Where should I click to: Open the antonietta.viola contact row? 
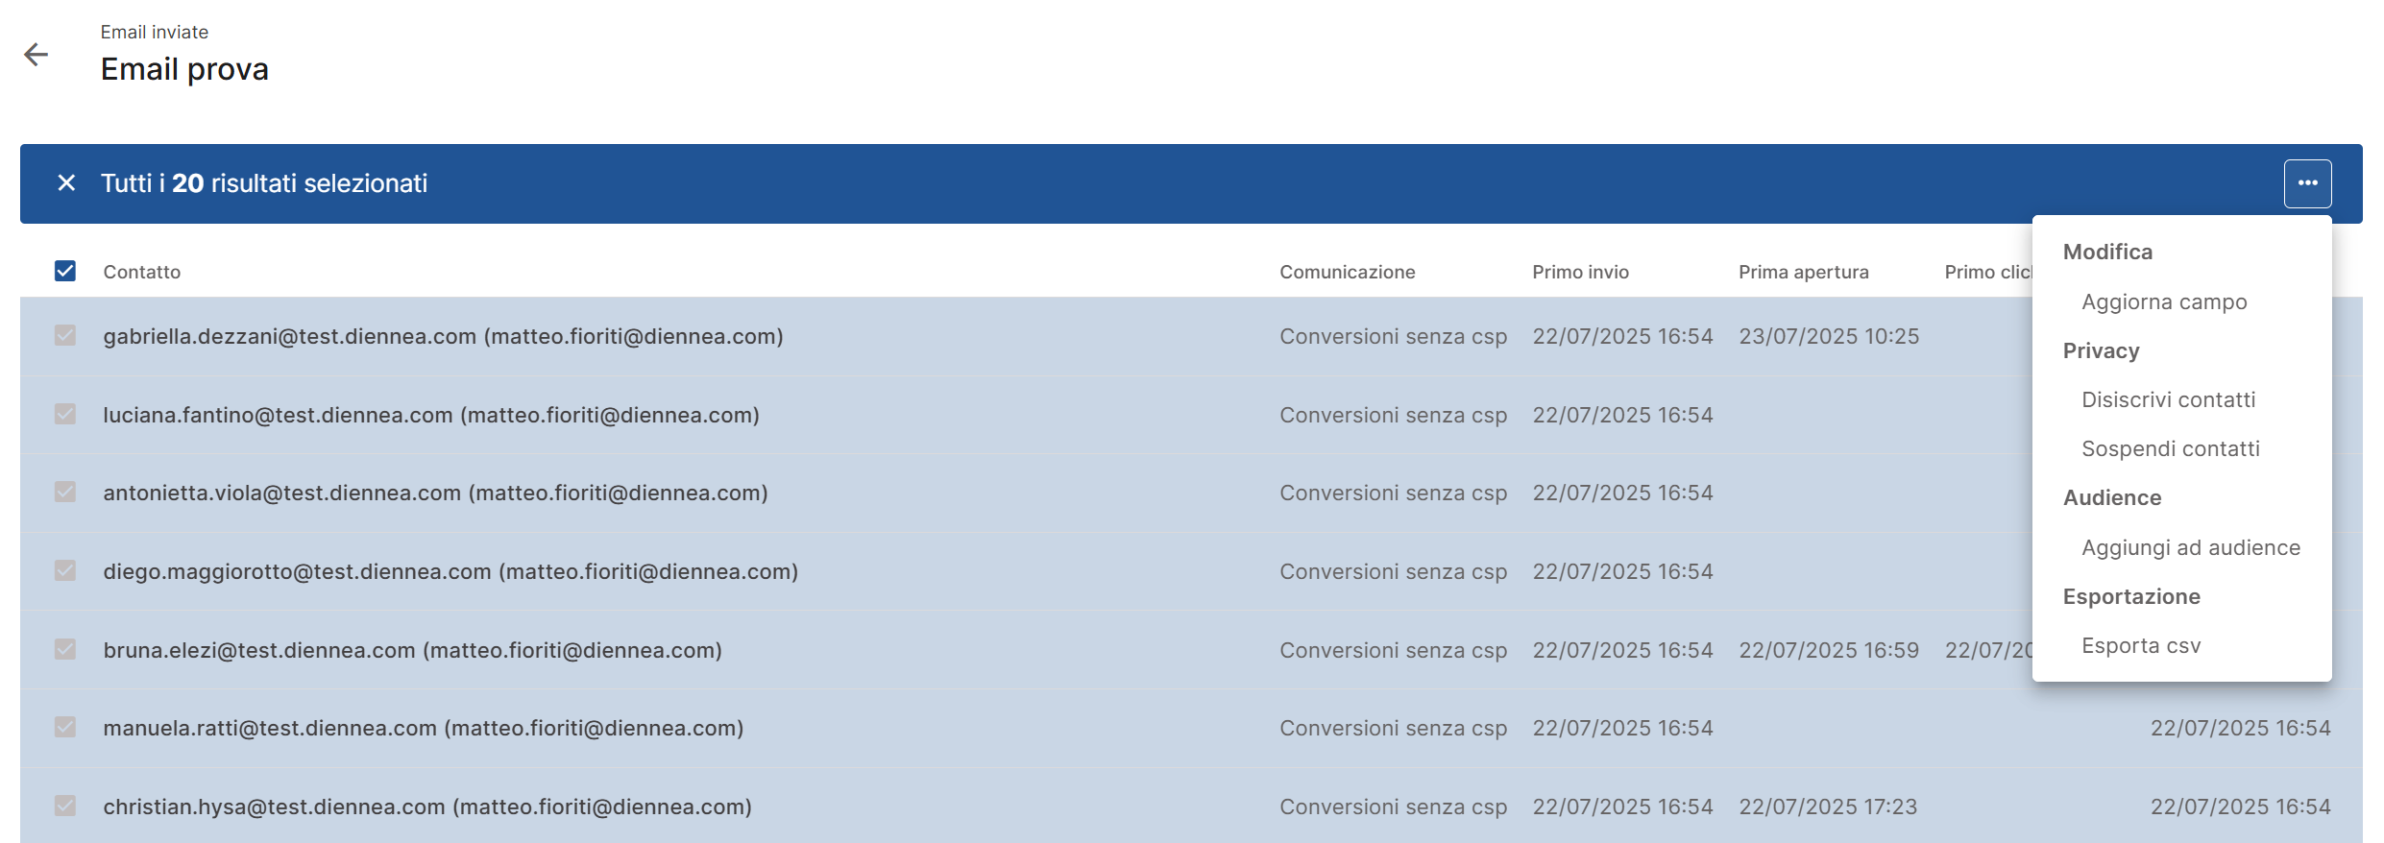(x=1191, y=493)
